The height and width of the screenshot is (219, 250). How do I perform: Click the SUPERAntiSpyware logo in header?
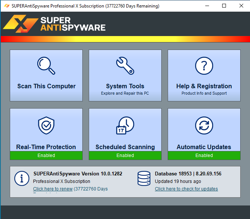click(54, 24)
